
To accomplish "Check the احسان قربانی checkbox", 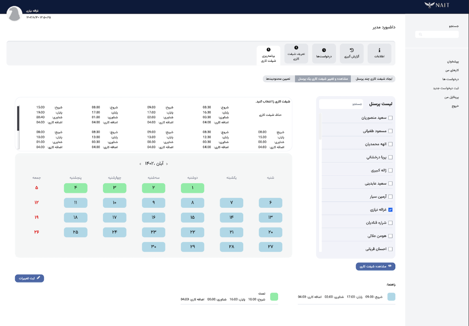I will click(x=390, y=249).
